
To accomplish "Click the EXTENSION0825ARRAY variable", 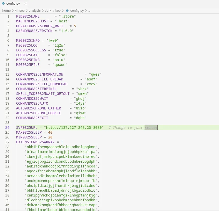I will [x=35, y=142].
